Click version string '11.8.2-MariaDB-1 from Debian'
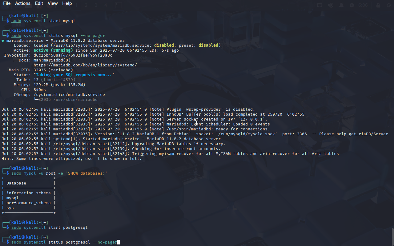The image size is (394, 246). click(154, 134)
